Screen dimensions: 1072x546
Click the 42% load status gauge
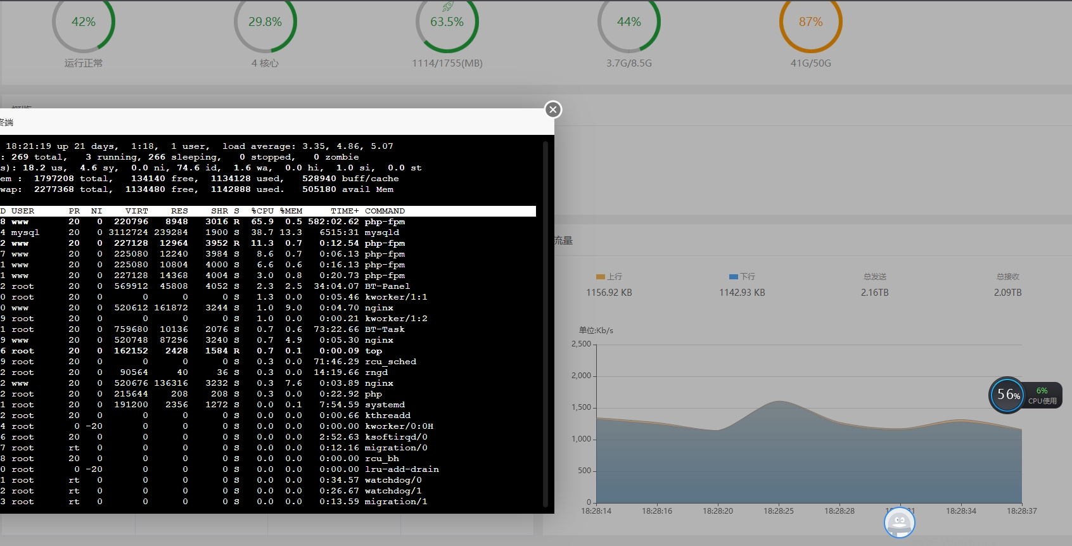[x=84, y=22]
